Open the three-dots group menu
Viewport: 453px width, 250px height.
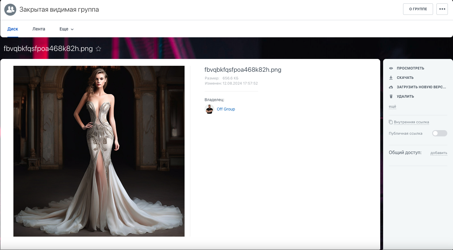pyautogui.click(x=442, y=9)
